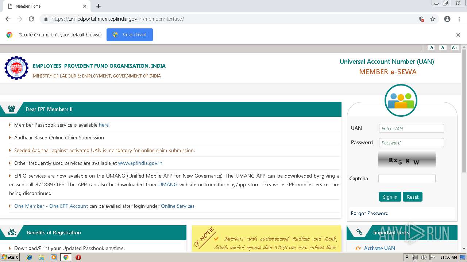The height and width of the screenshot is (262, 467).
Task: Click the blocked-content shield icon in address bar
Action: click(x=421, y=19)
